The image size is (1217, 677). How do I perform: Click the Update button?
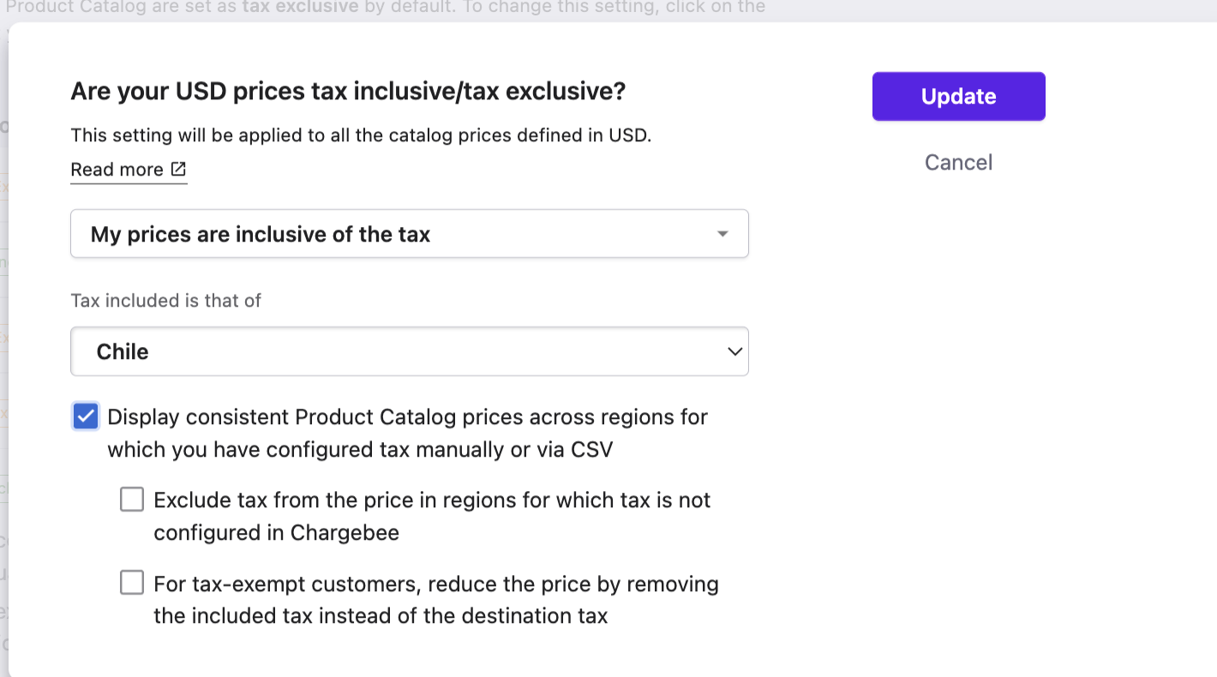959,96
